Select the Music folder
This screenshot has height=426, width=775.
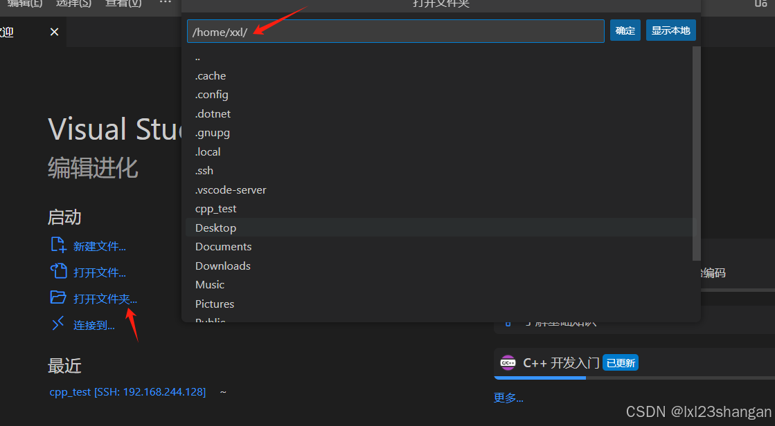(x=438, y=285)
